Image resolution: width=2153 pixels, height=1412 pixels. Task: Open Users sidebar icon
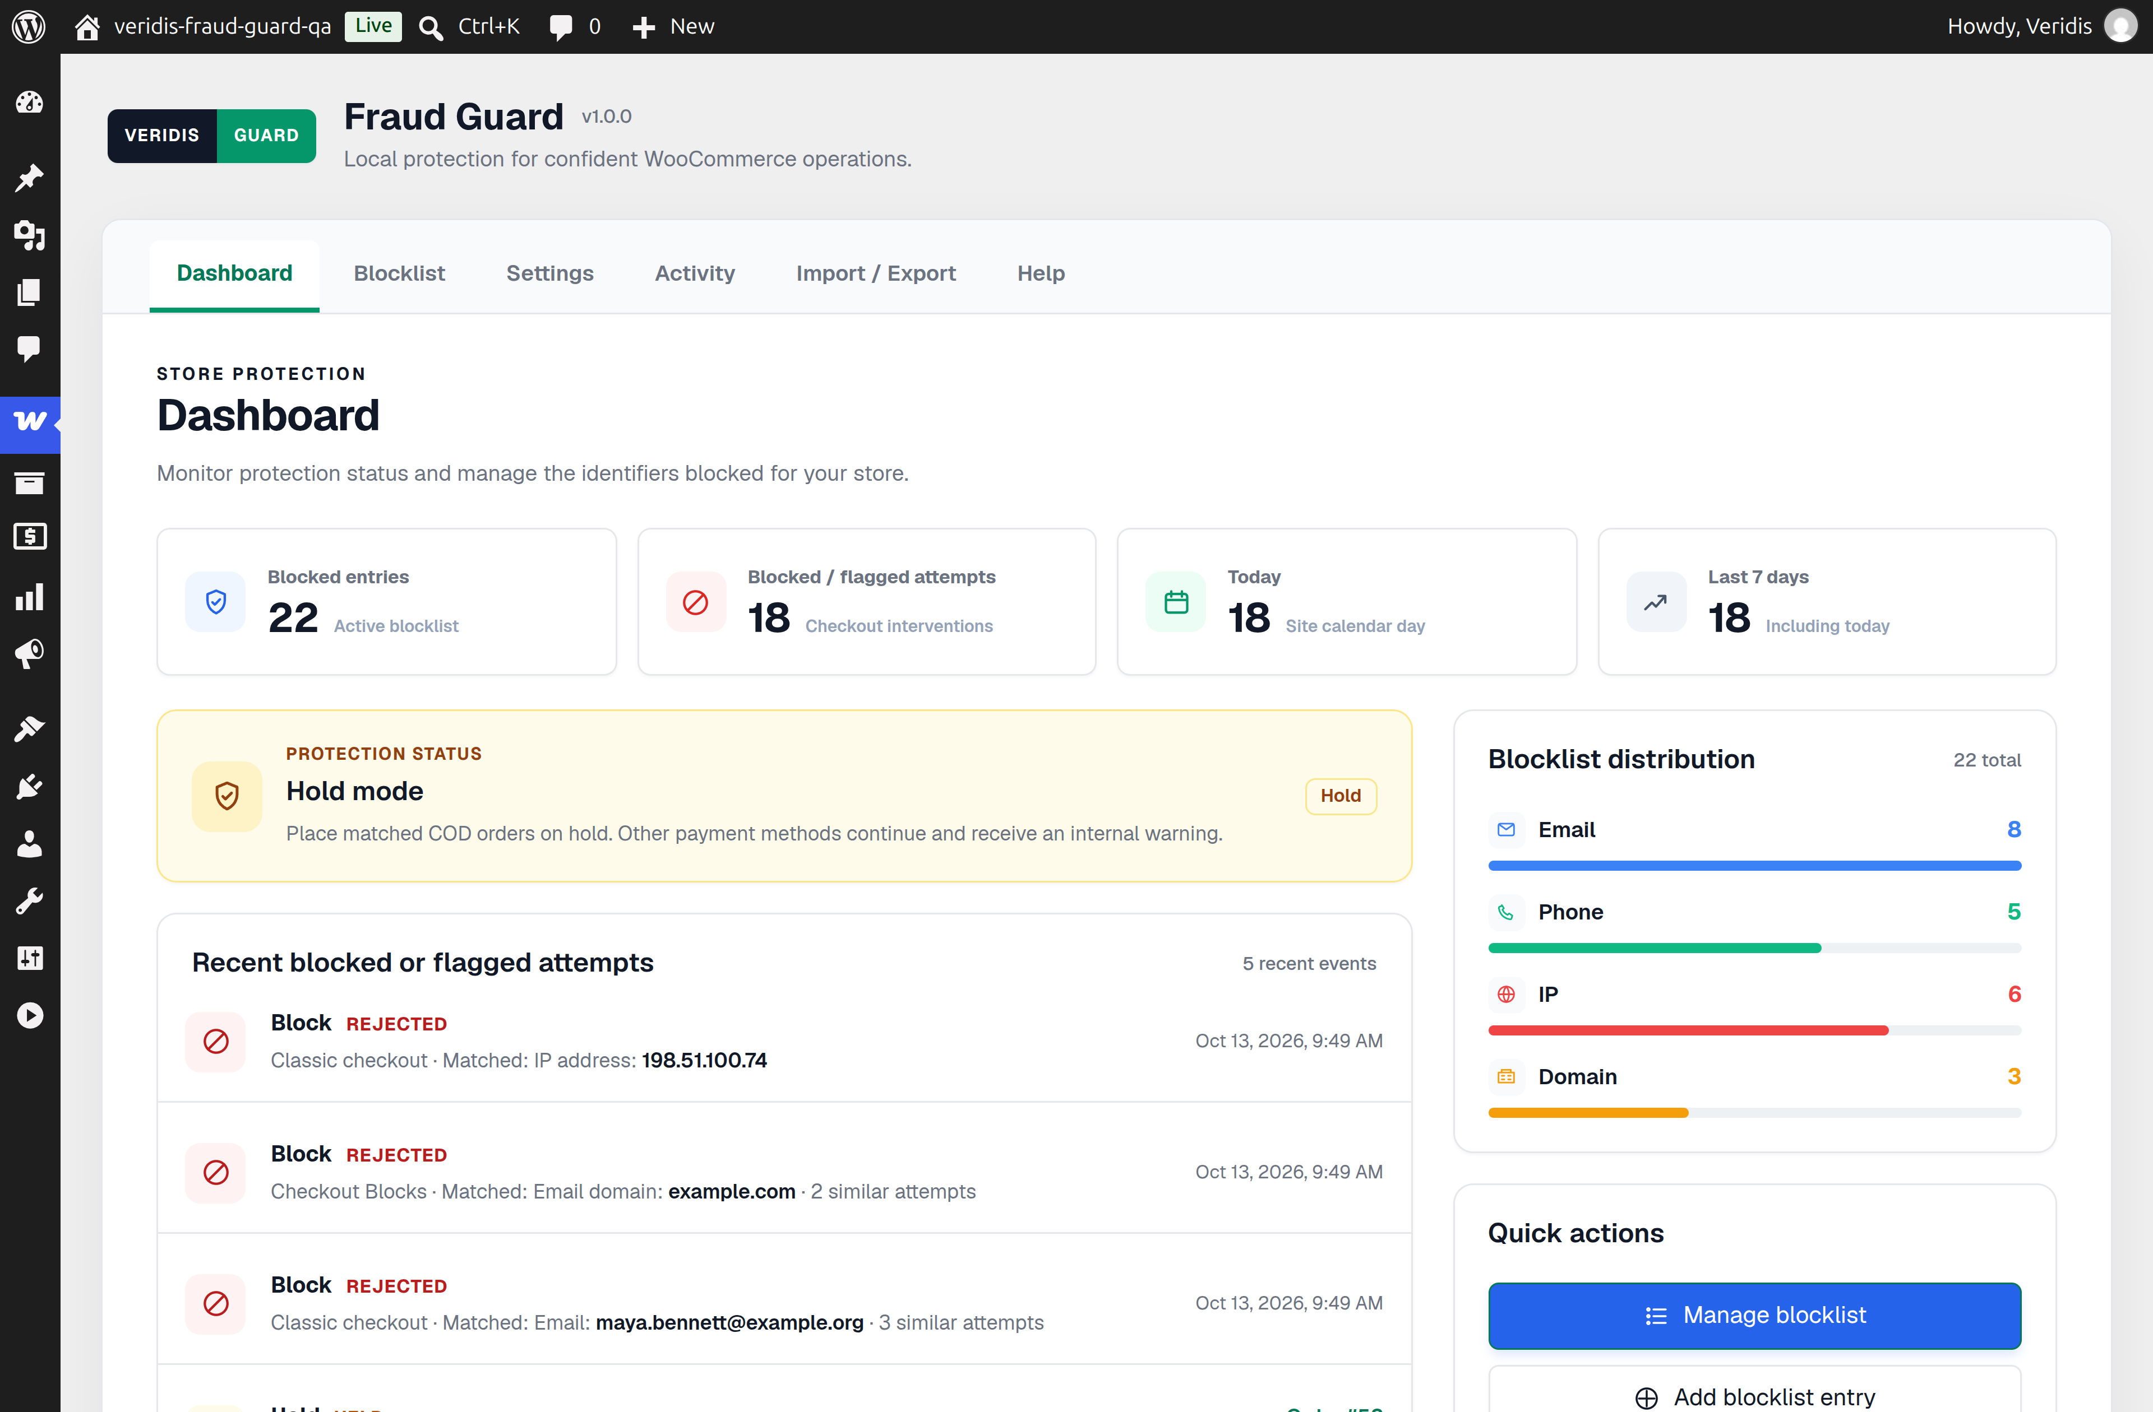point(29,843)
